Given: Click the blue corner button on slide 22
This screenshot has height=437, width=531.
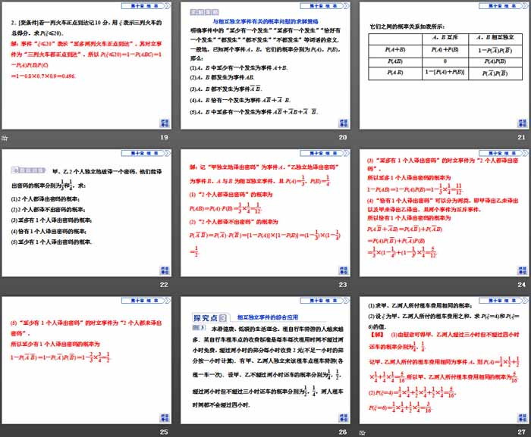Looking at the screenshot, I should tap(165, 270).
